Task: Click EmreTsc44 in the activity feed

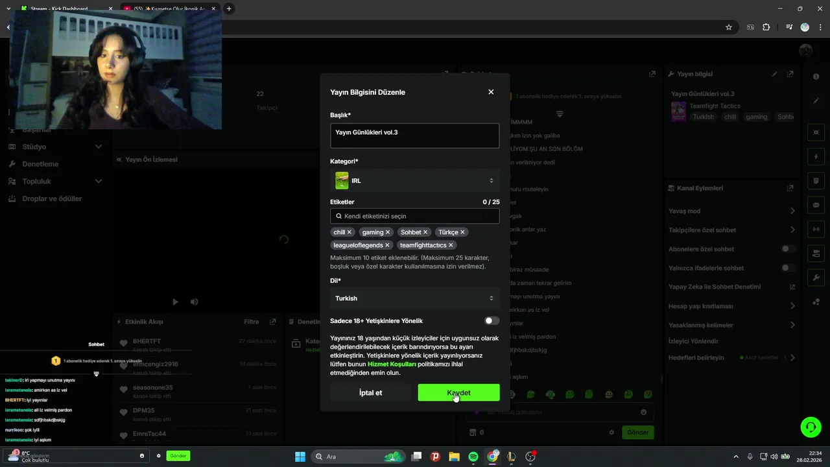Action: pyautogui.click(x=149, y=433)
